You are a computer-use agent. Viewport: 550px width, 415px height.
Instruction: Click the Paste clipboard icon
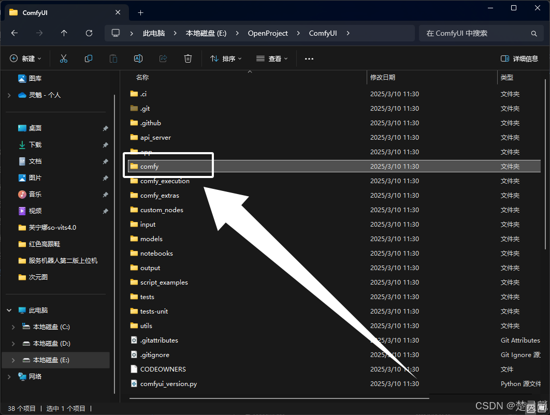coord(113,58)
